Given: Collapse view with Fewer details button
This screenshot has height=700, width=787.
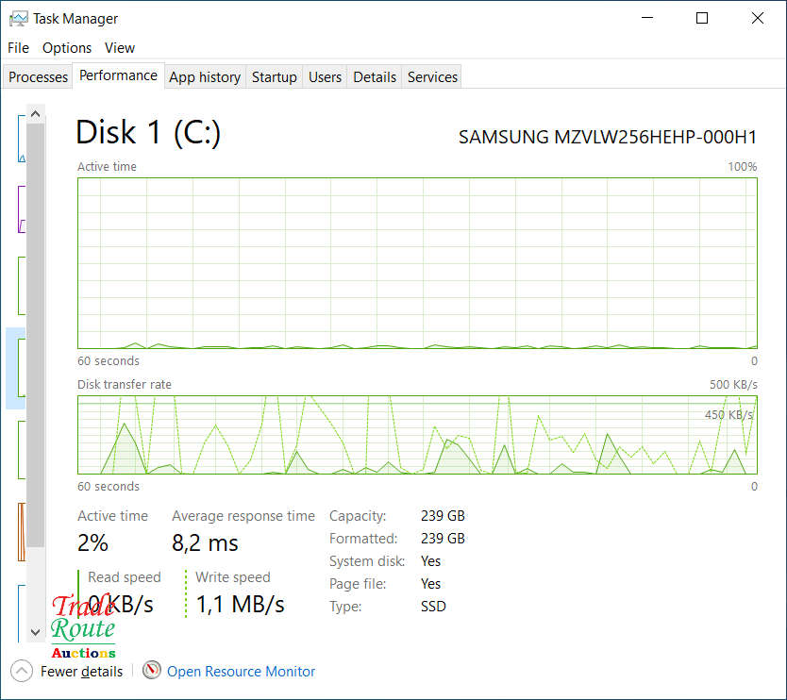Looking at the screenshot, I should coord(81,672).
